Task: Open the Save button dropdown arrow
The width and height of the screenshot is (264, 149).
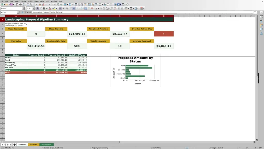Action: (14, 5)
